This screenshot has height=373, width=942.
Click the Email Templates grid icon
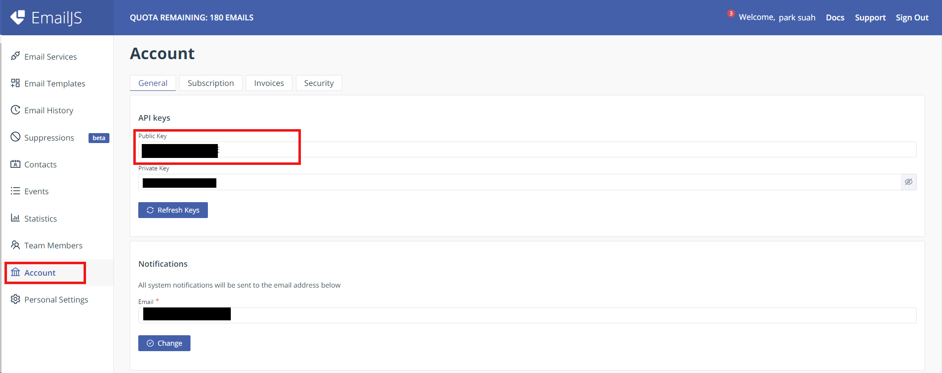point(15,83)
